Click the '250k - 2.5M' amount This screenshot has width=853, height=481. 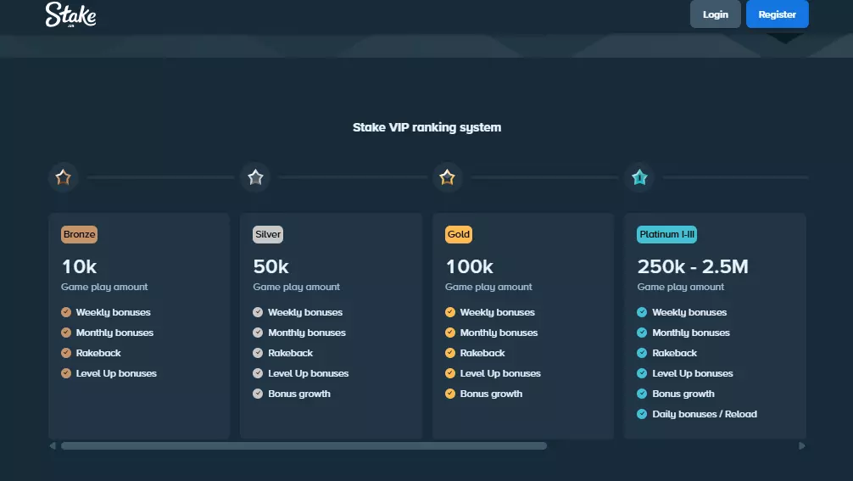693,266
